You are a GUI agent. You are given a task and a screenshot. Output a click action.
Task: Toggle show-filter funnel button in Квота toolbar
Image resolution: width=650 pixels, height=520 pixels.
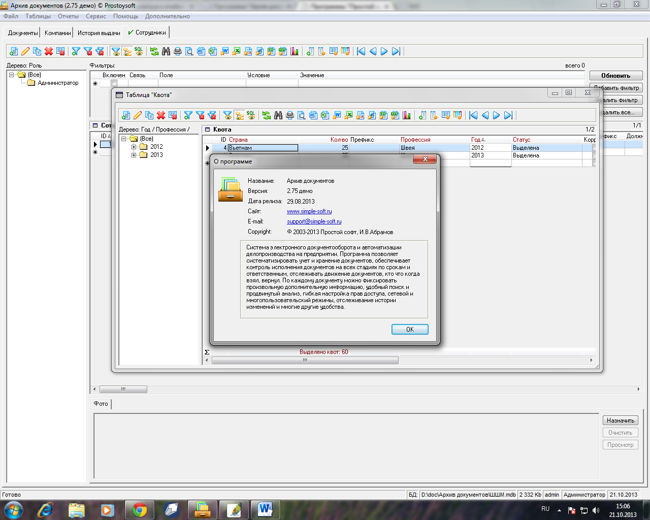227,115
